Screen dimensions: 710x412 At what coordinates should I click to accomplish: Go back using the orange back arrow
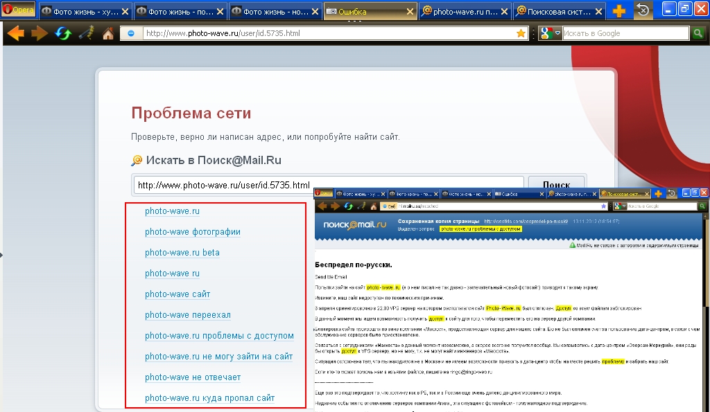tap(15, 33)
